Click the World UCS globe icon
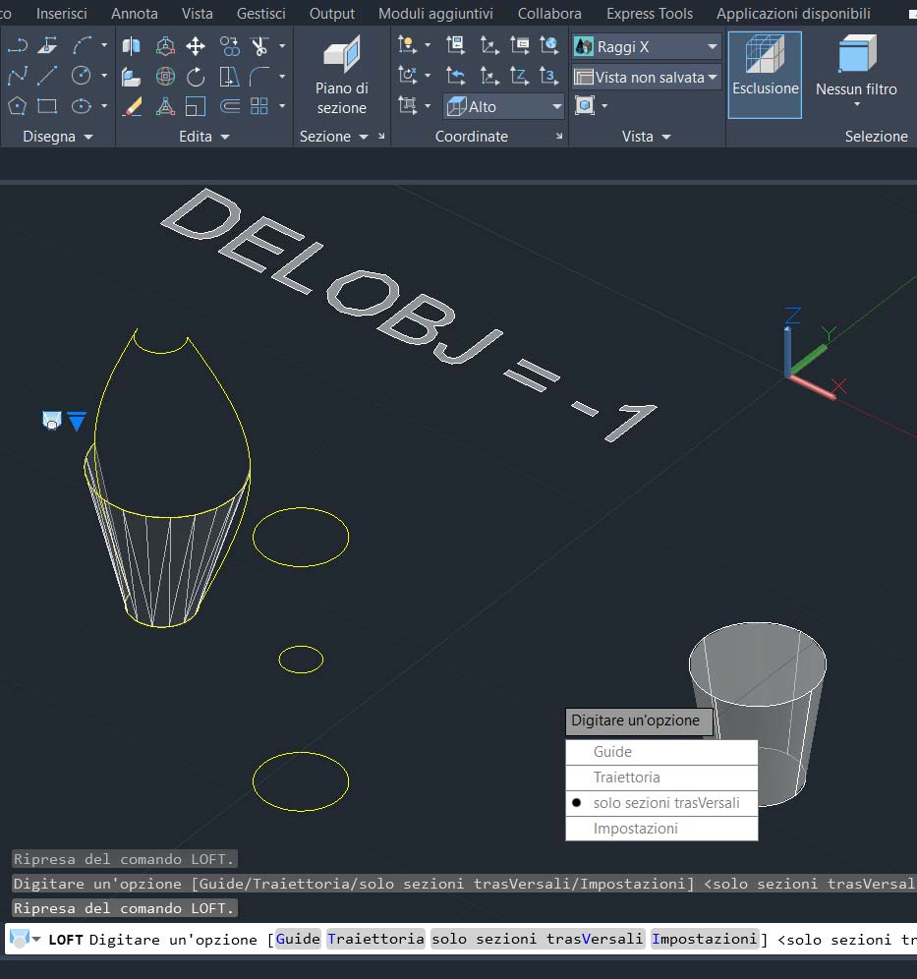This screenshot has width=917, height=979. [549, 45]
